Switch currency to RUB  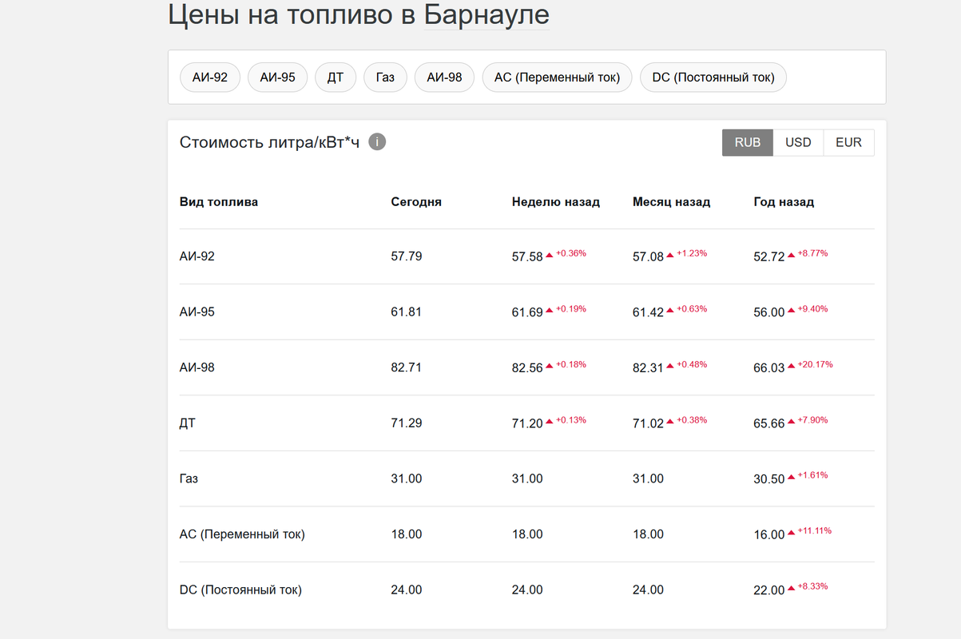(748, 142)
